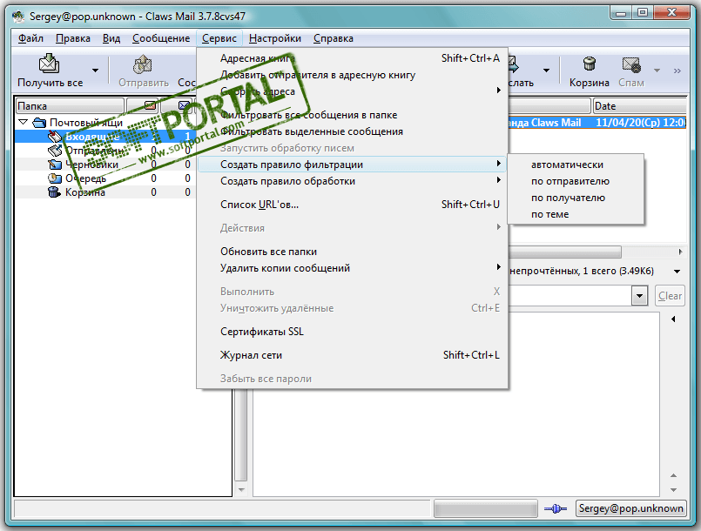The image size is (701, 531).
Task: Click the Черновики folder icon
Action: point(55,165)
